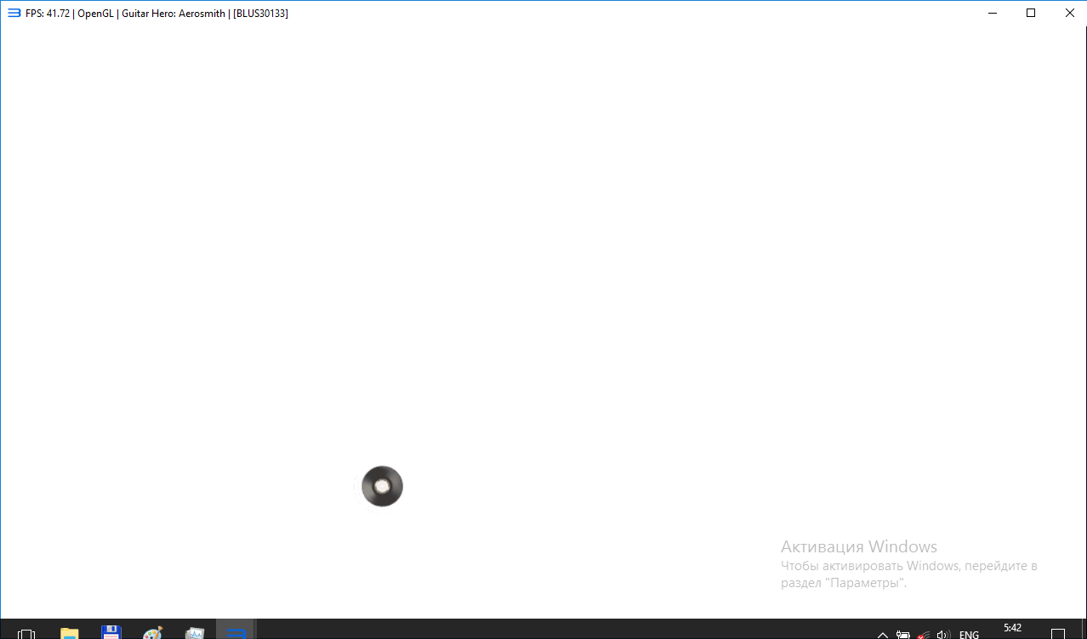Open File Explorer from the taskbar
Viewport: 1087px width, 639px height.
click(x=69, y=633)
